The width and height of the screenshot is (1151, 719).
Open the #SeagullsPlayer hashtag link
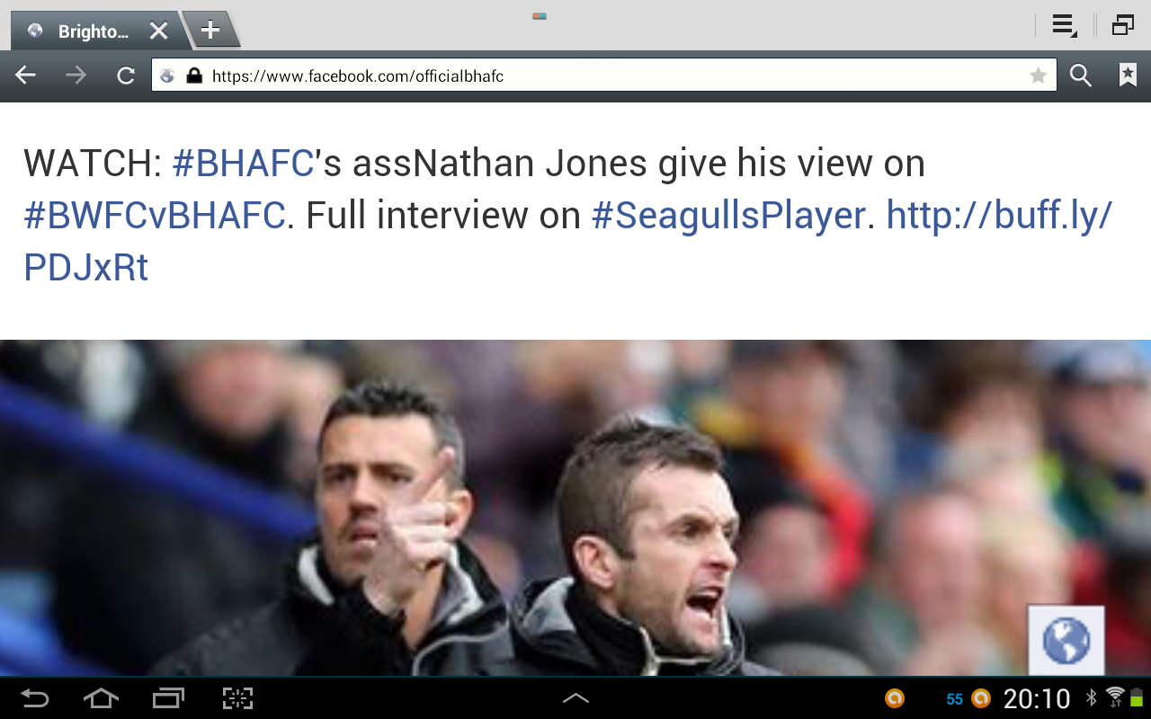click(x=728, y=216)
